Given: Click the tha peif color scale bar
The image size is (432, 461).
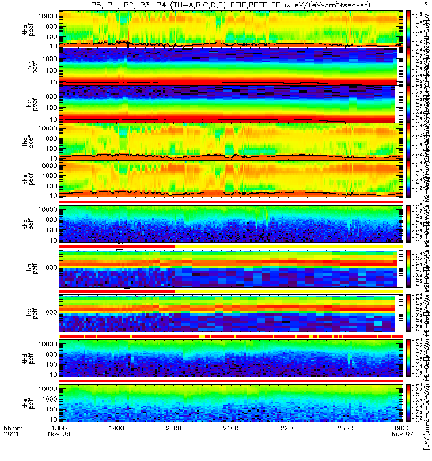Looking at the screenshot, I should tap(408, 224).
